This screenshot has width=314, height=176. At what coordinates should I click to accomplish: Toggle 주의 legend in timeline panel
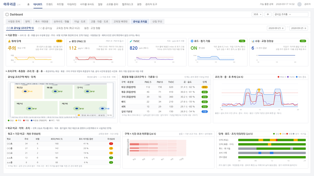283,134
